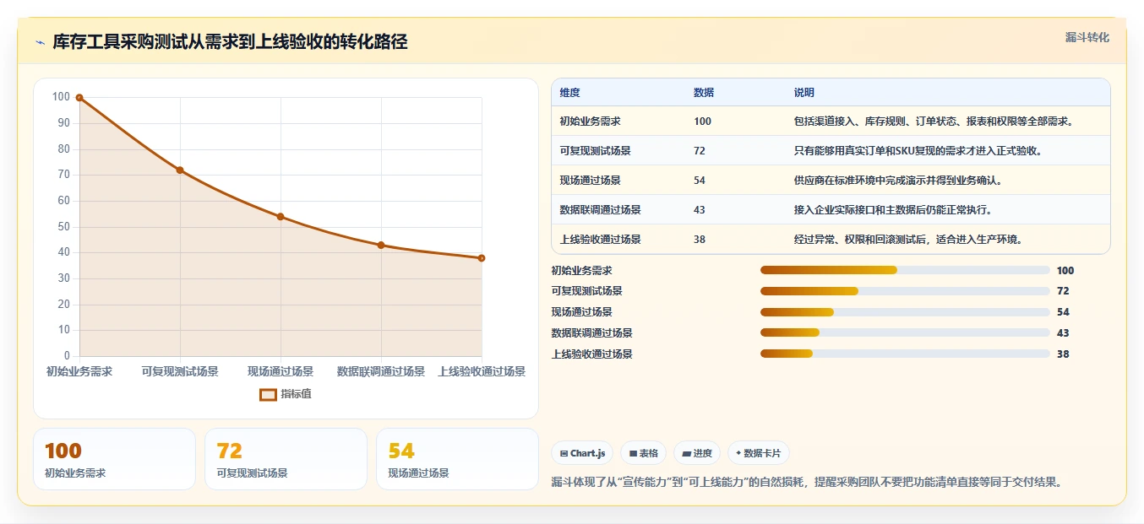
Task: Click the 可复现测试场景 progress bar
Action: pyautogui.click(x=905, y=291)
